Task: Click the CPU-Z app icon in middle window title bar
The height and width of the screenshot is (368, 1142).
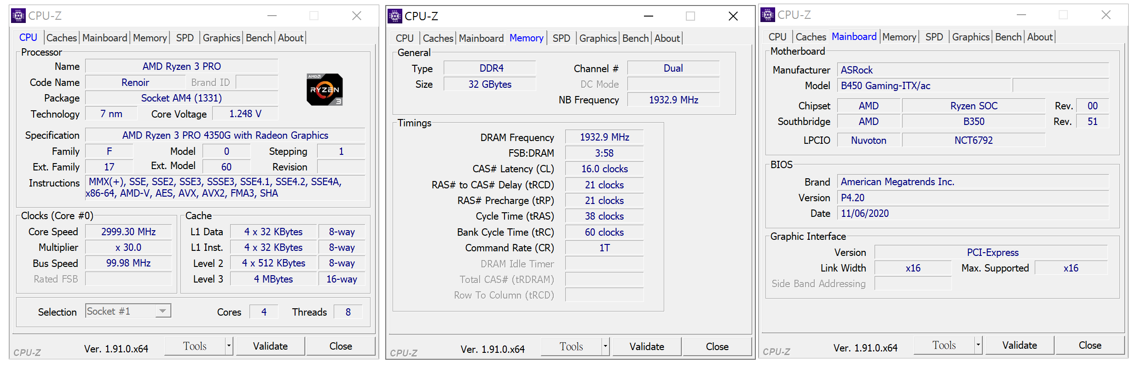Action: (394, 16)
